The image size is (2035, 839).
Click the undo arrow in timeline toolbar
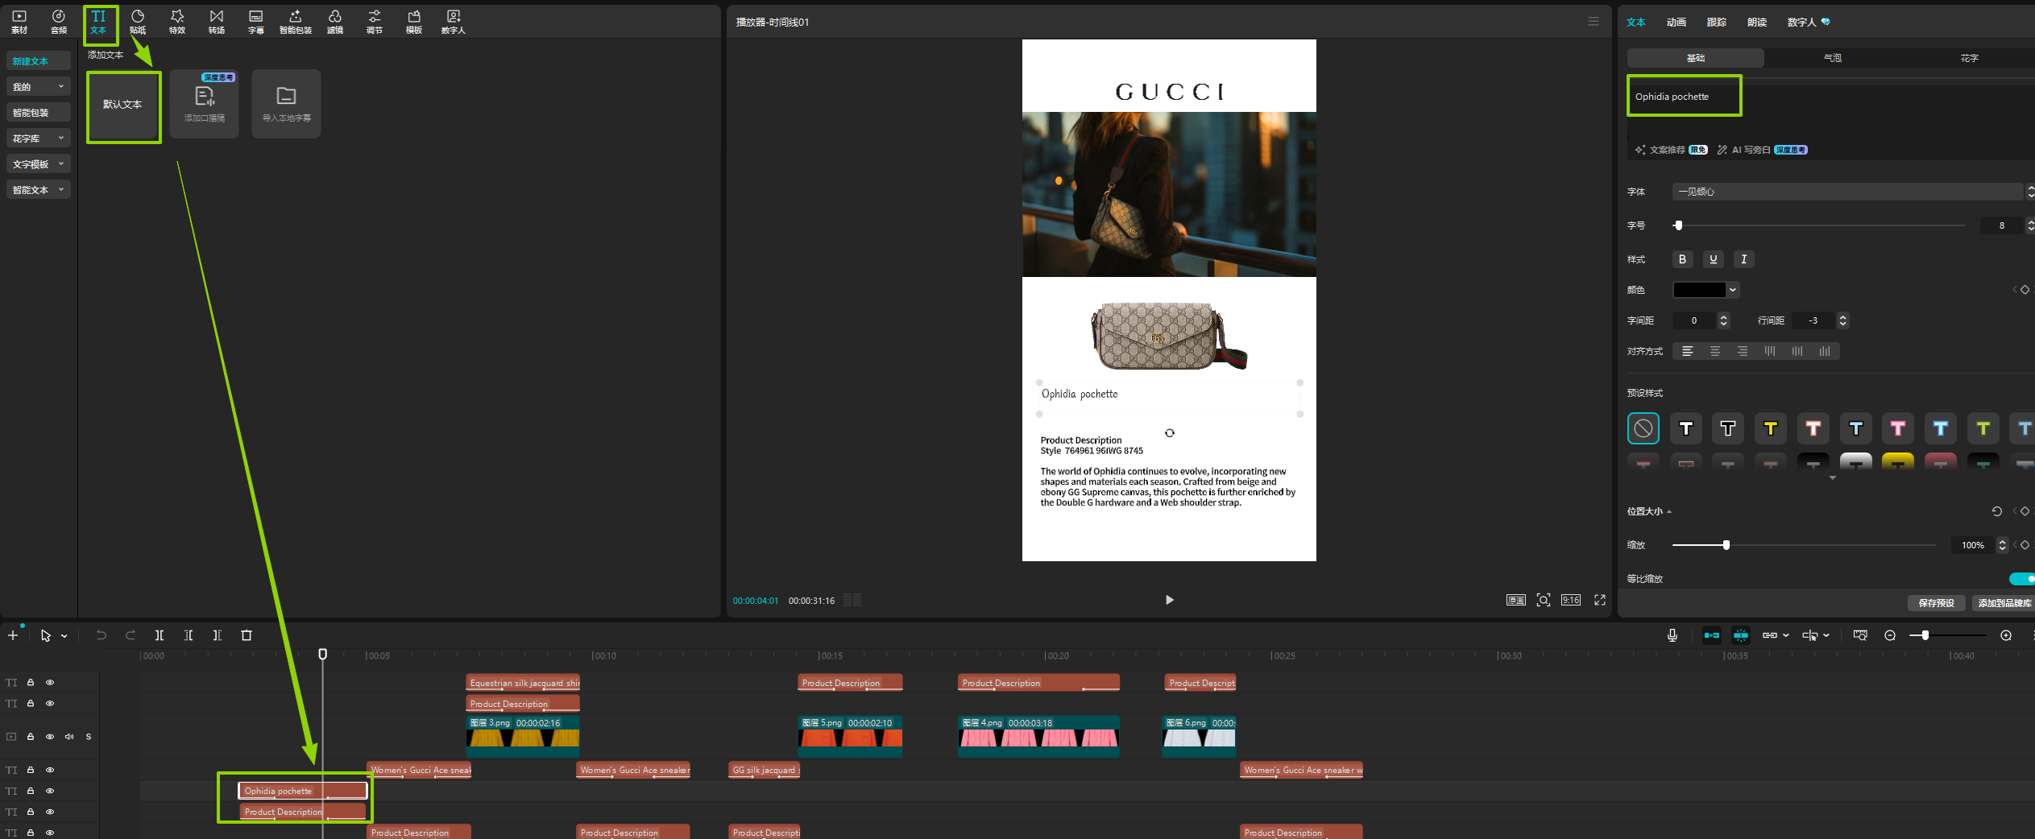pos(102,635)
